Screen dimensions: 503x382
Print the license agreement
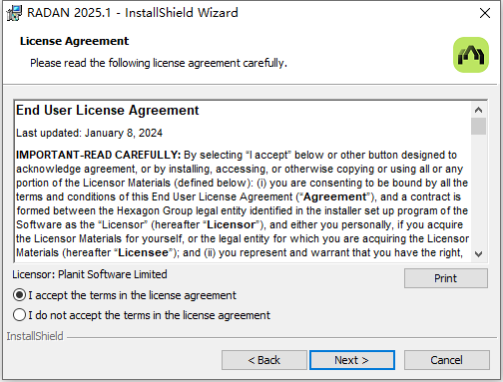(x=446, y=278)
